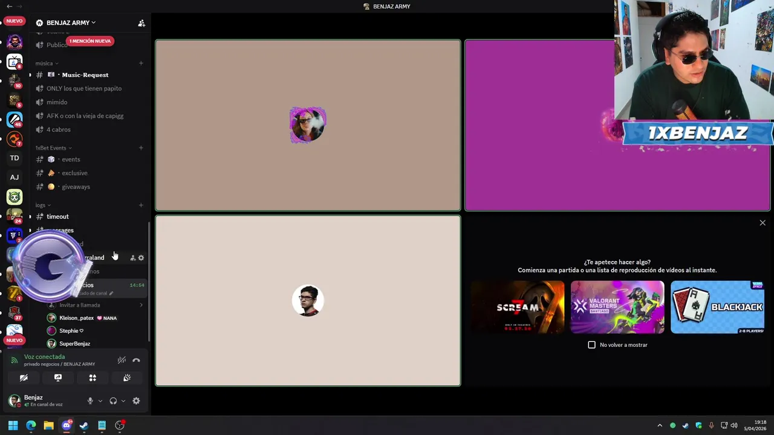Viewport: 774px width, 435px height.
Task: Open the '1 MENCIÓN NUEVA' notification pill
Action: coord(90,41)
